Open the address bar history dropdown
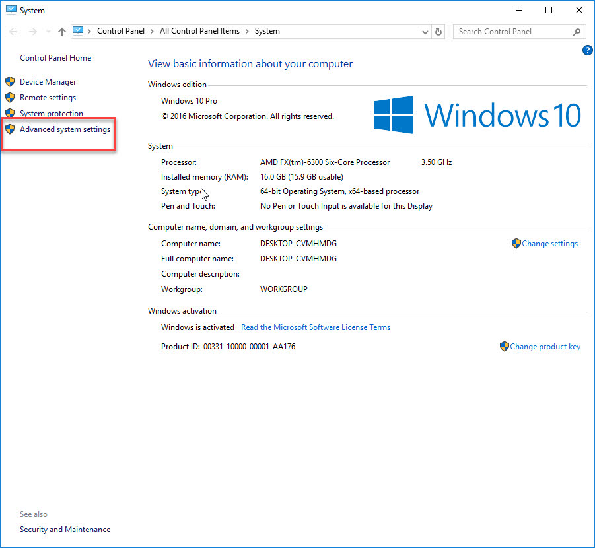The image size is (595, 548). pyautogui.click(x=425, y=31)
